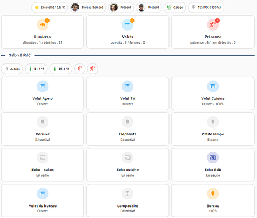This screenshot has width=257, height=218.
Task: Select the Volet Cuisine shutter icon
Action: pos(213,86)
